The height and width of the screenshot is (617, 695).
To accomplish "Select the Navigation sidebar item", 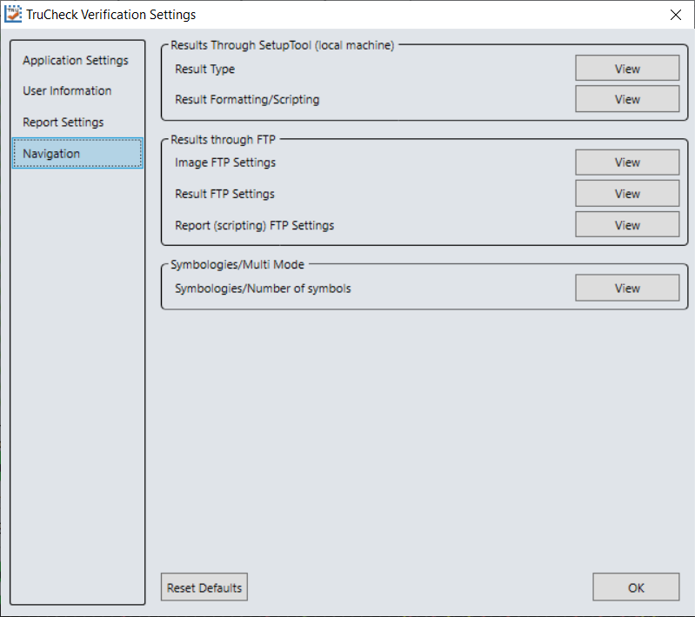I will 77,154.
